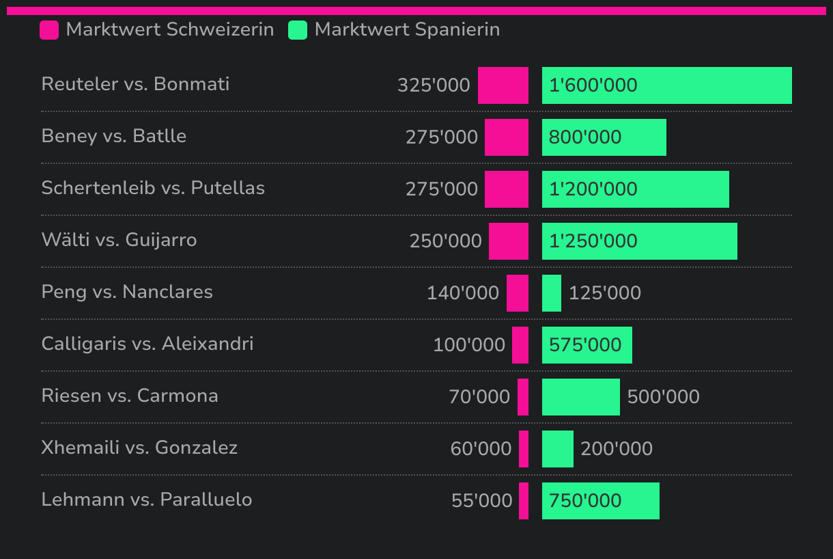The image size is (833, 559).
Task: Click the green 575'000 bar for Aleixandri
Action: (x=587, y=345)
